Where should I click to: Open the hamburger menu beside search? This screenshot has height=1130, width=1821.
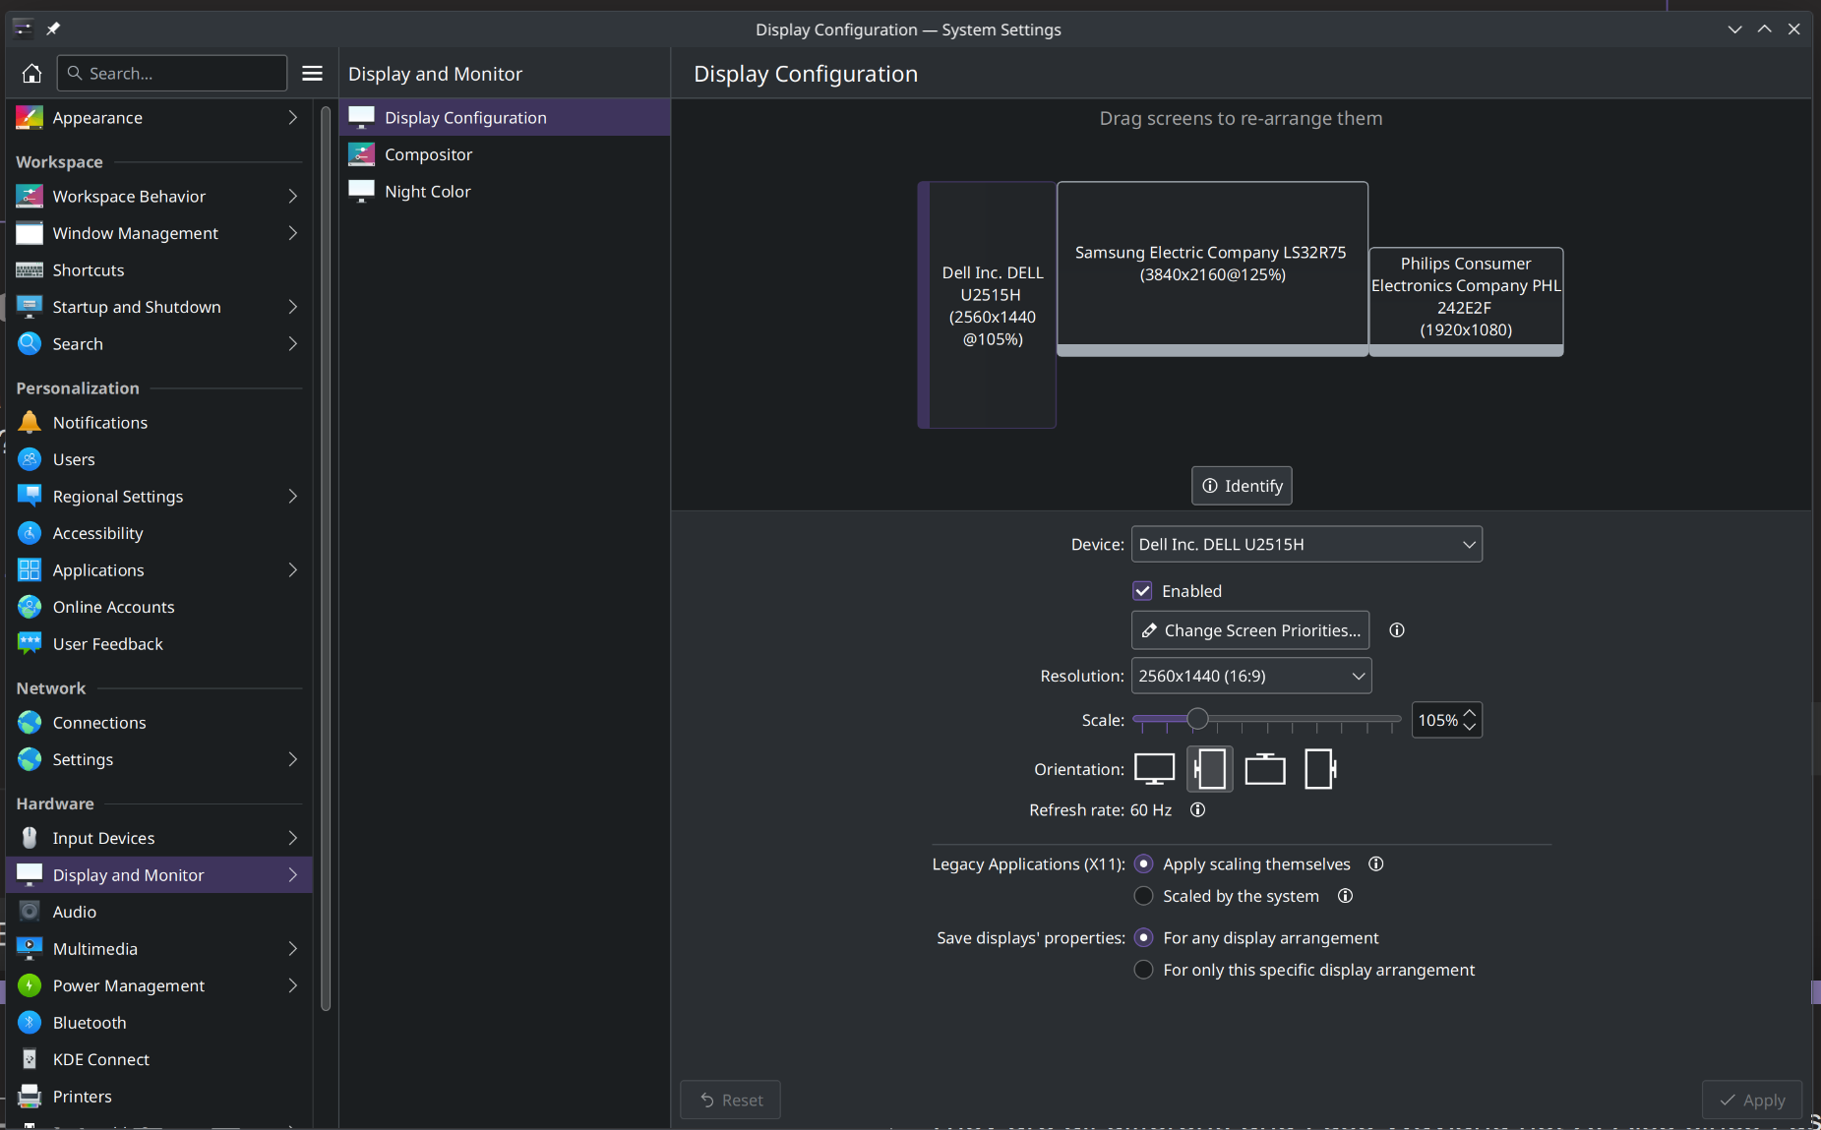coord(312,74)
